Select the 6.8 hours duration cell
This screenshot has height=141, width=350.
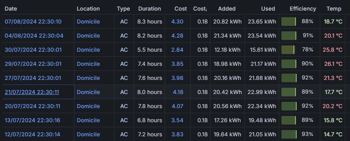pos(150,120)
